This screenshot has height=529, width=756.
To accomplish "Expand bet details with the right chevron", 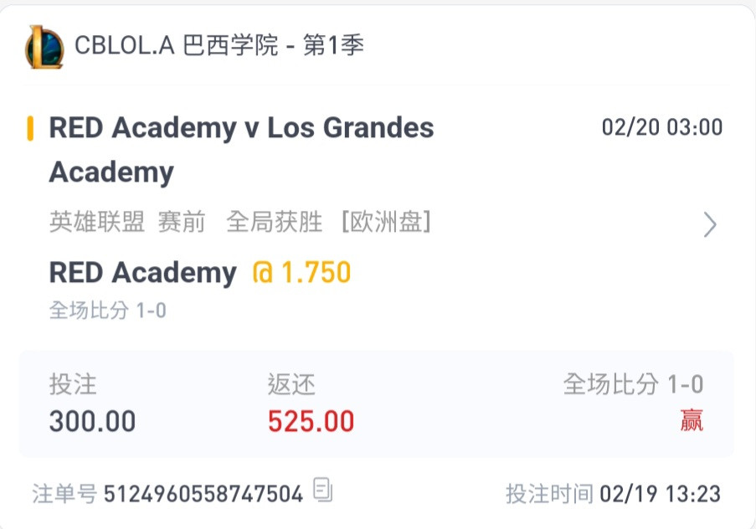I will point(710,224).
